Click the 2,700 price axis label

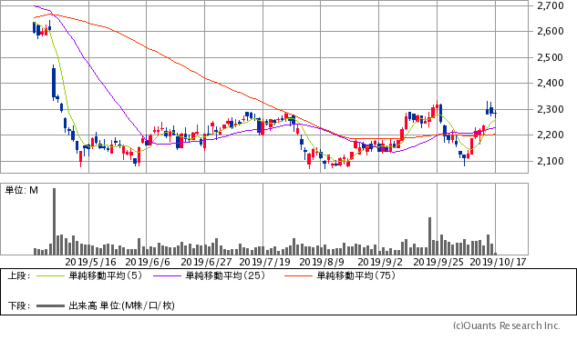coord(551,5)
